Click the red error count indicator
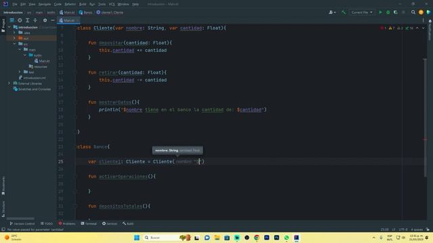This screenshot has height=243, width=433. (384, 28)
